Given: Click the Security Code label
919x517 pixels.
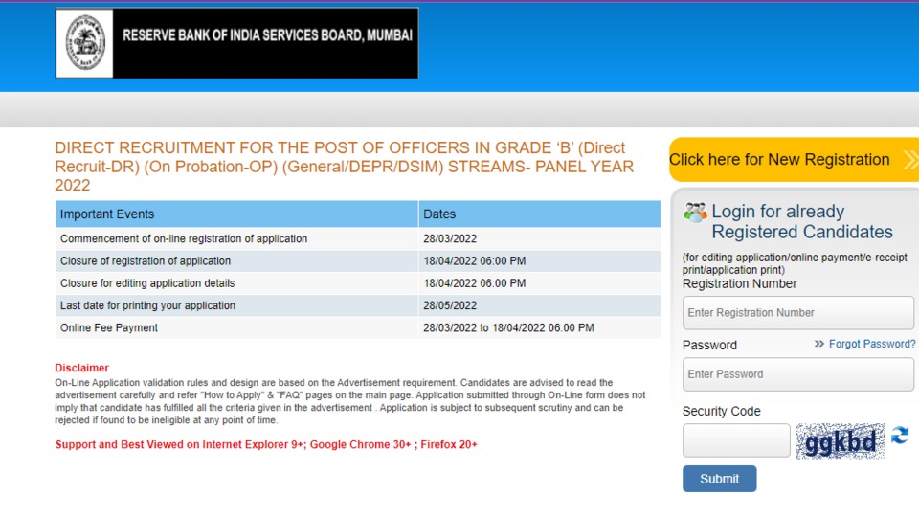Looking at the screenshot, I should [722, 411].
